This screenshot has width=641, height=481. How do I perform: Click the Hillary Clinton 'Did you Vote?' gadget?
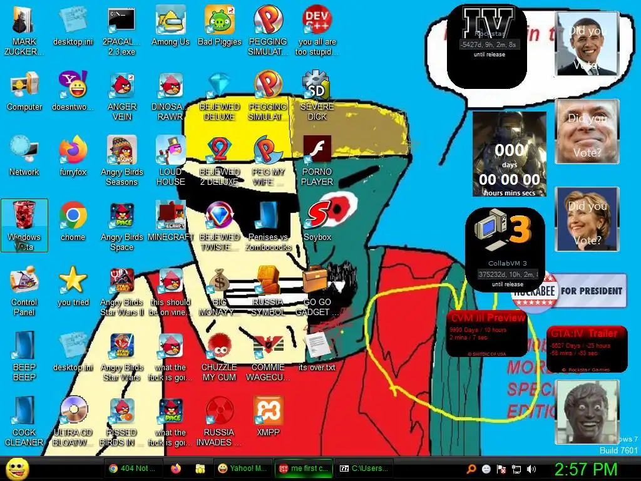coord(587,219)
